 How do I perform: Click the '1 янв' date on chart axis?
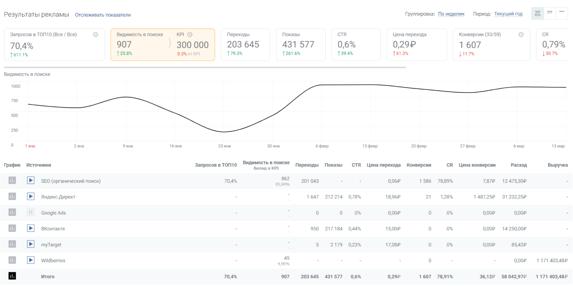30,146
